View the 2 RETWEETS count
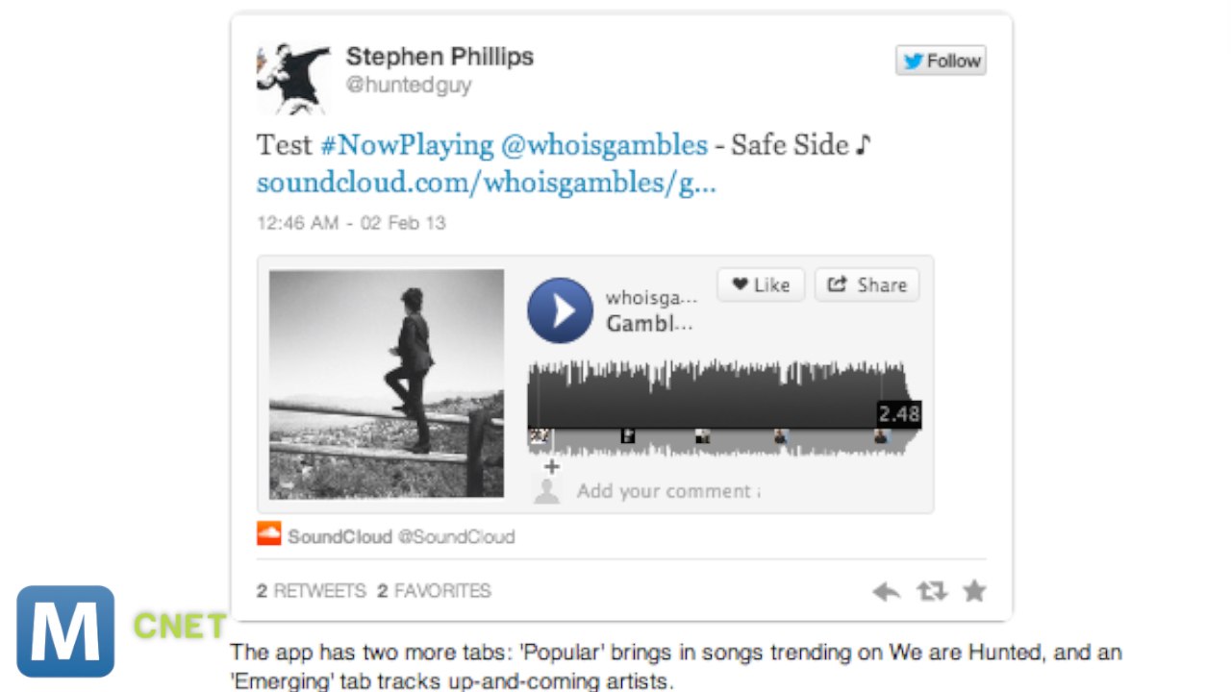This screenshot has height=692, width=1231. [312, 591]
